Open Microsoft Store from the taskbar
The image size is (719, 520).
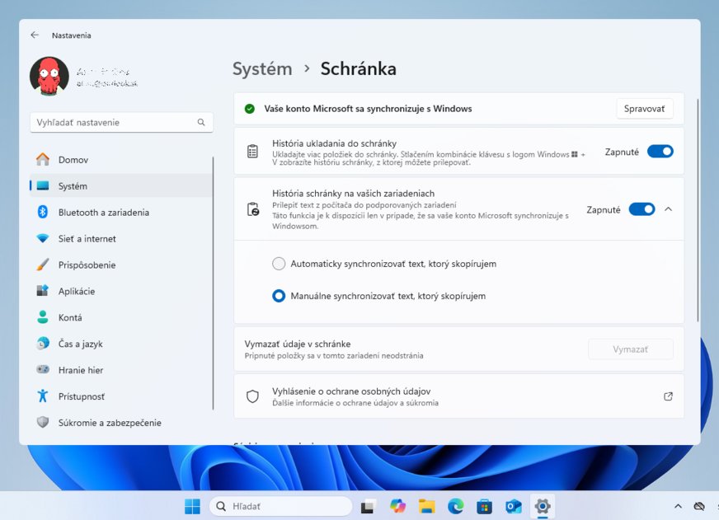(x=484, y=506)
